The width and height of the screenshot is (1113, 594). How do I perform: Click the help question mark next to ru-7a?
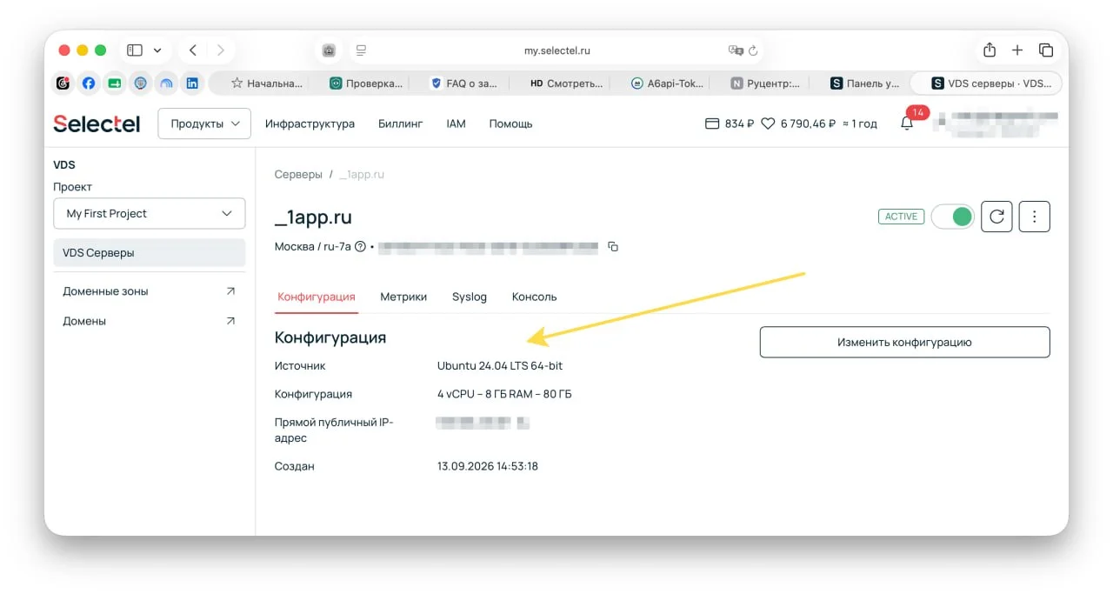(360, 247)
